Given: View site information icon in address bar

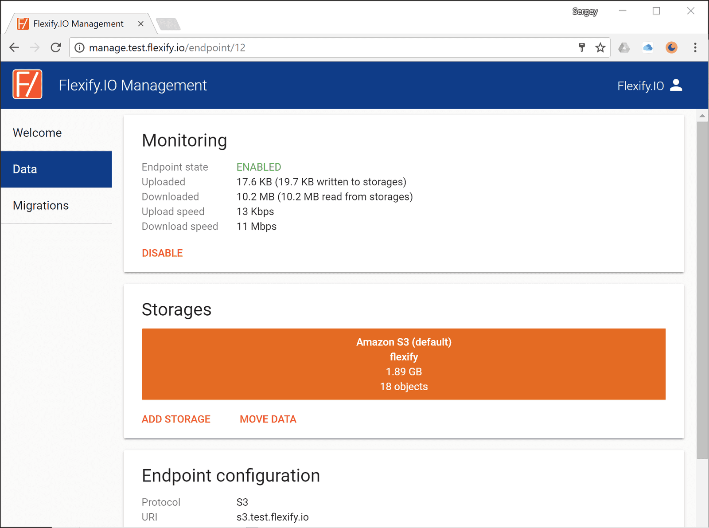Looking at the screenshot, I should 79,47.
